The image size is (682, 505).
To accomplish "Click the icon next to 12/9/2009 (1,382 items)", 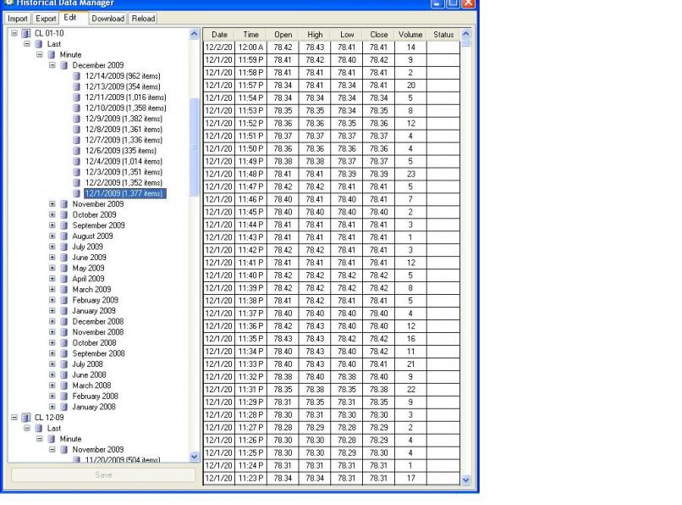I will (76, 119).
